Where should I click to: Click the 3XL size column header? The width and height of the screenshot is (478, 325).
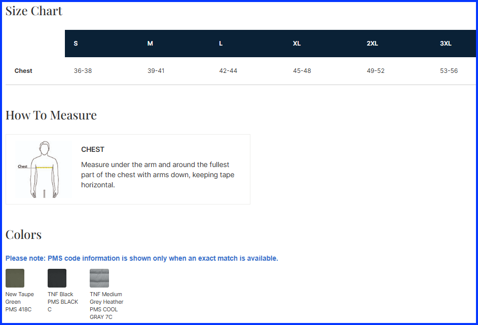446,44
